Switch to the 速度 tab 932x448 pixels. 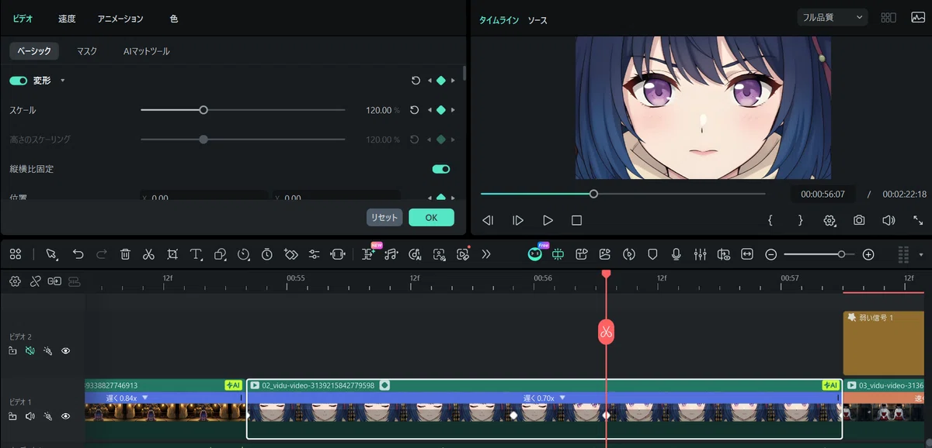pyautogui.click(x=67, y=19)
